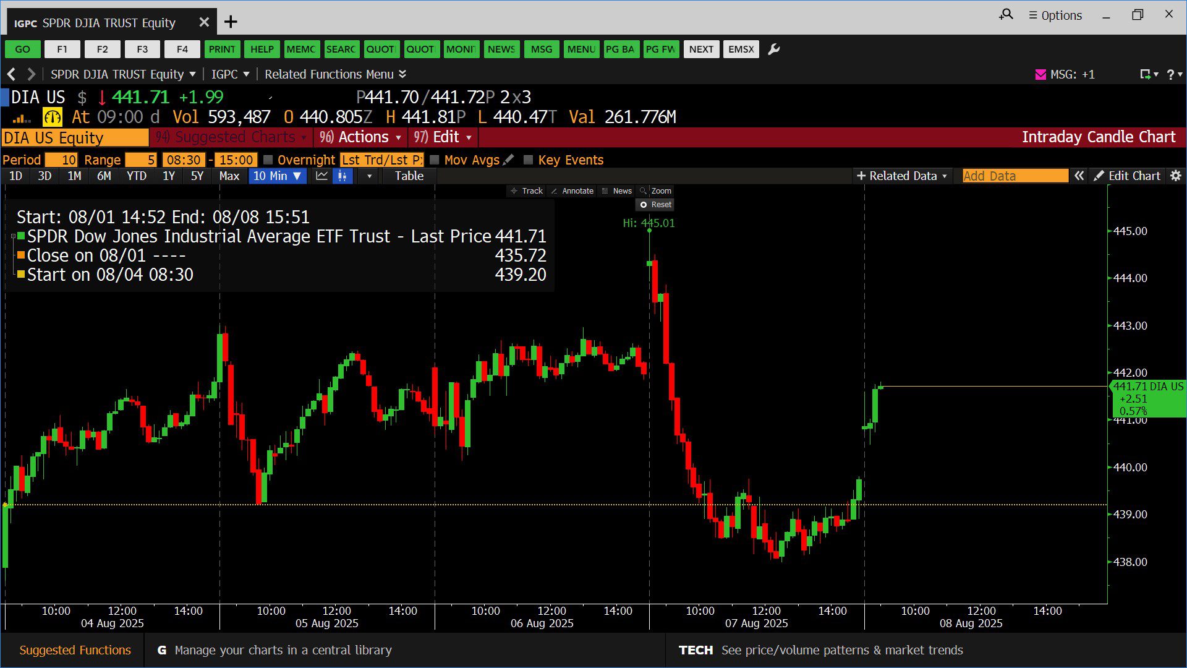Switch to line chart style
Image resolution: width=1187 pixels, height=668 pixels.
click(321, 176)
